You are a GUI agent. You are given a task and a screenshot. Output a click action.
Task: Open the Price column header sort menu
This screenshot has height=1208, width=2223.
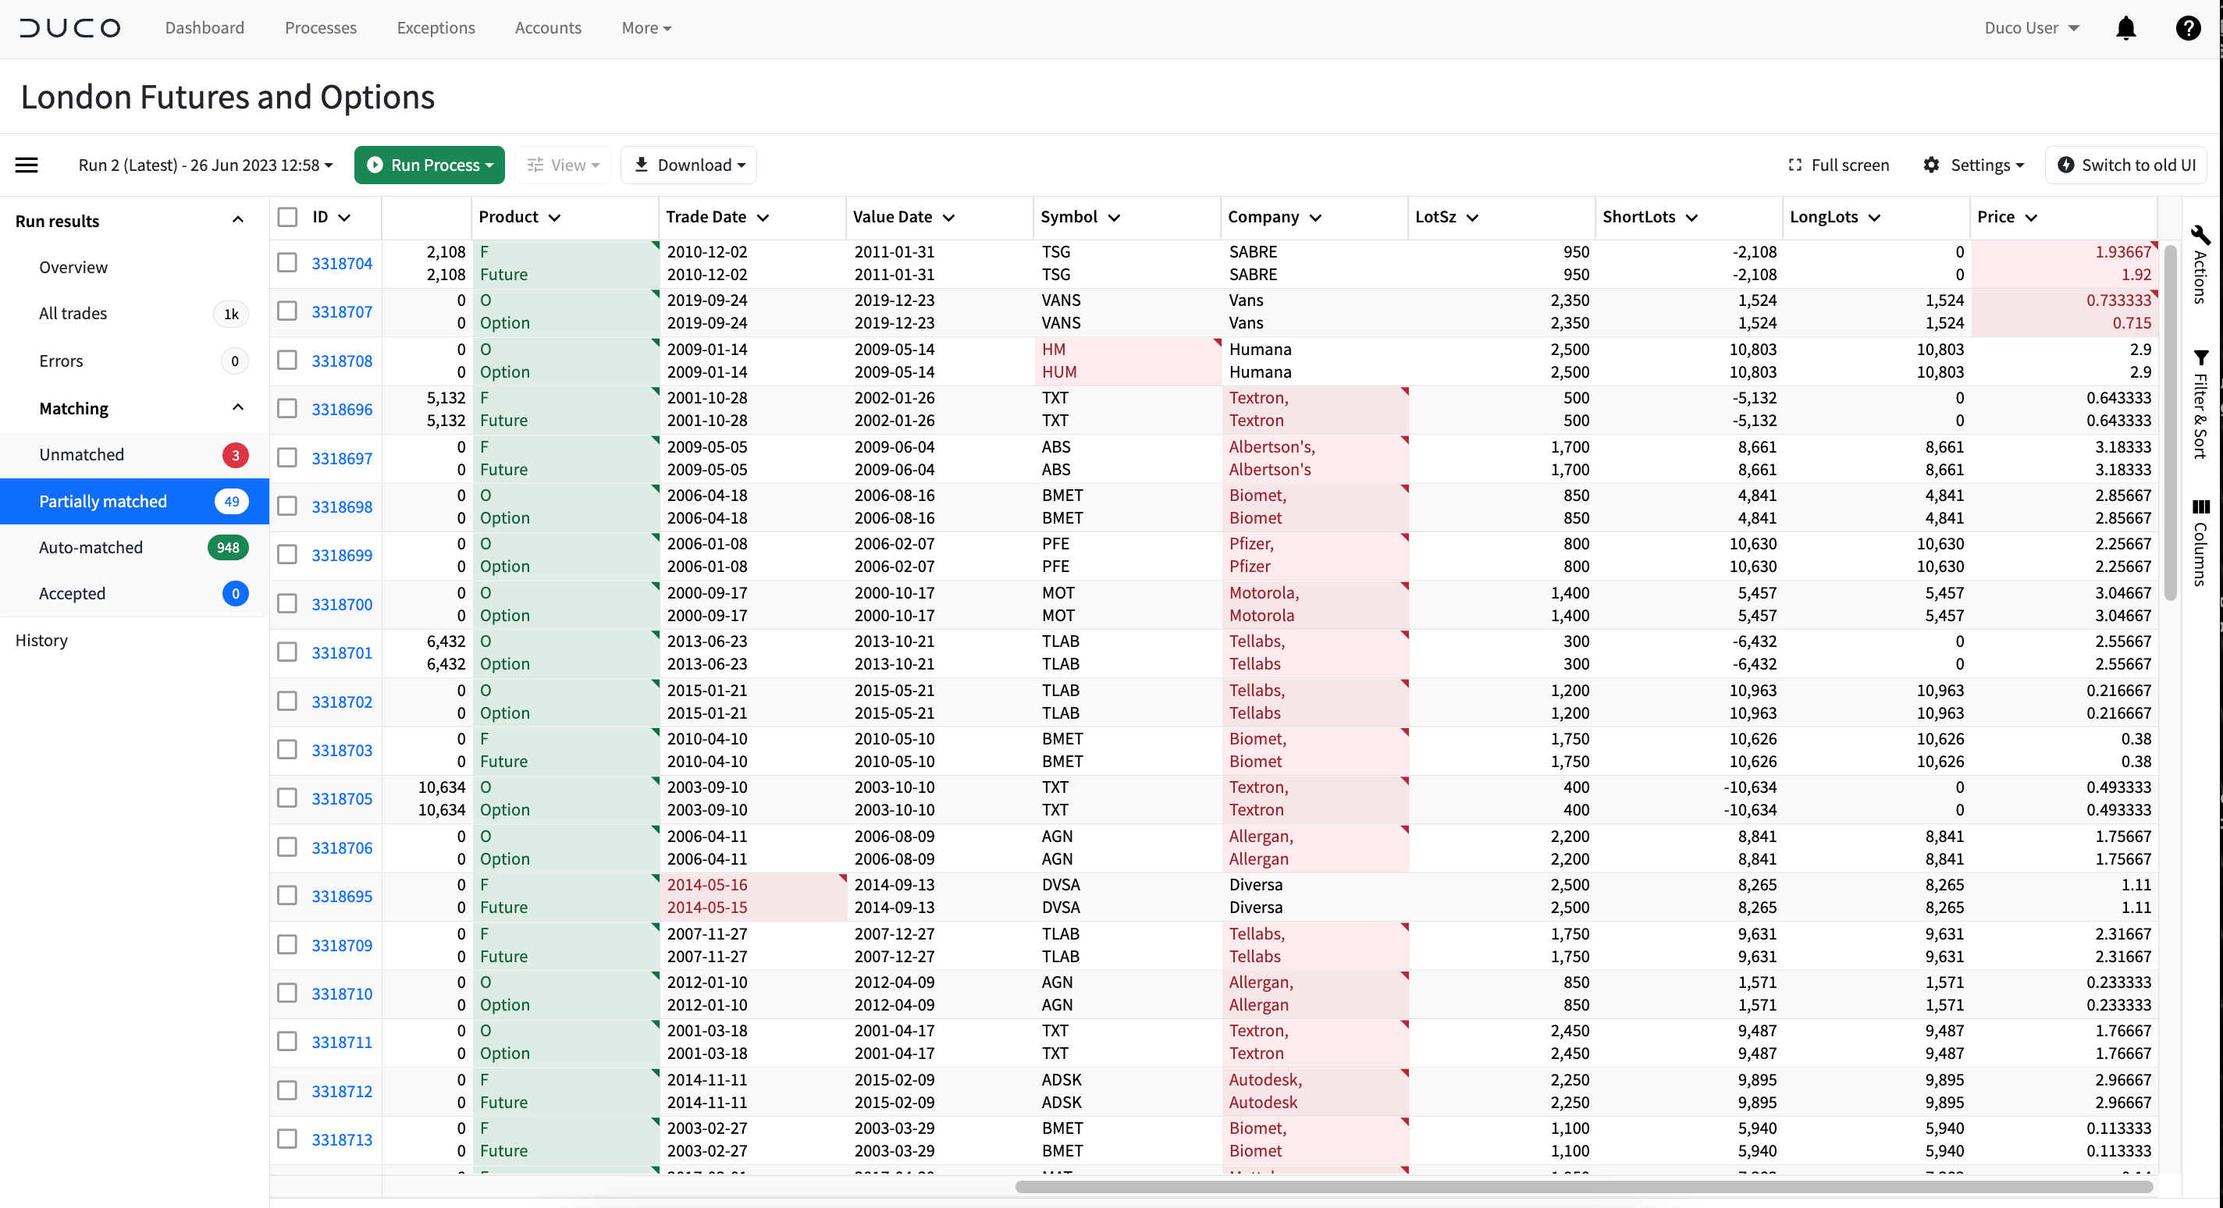point(2030,218)
